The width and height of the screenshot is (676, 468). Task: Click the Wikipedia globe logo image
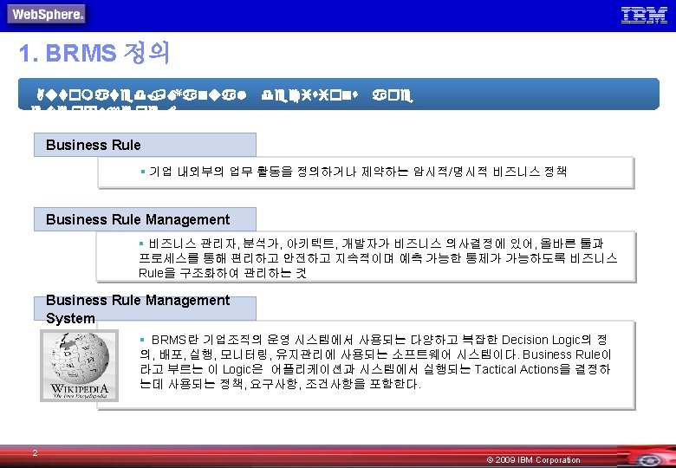80,366
